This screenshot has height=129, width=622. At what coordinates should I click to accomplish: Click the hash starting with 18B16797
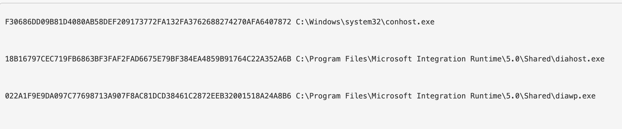[148, 59]
